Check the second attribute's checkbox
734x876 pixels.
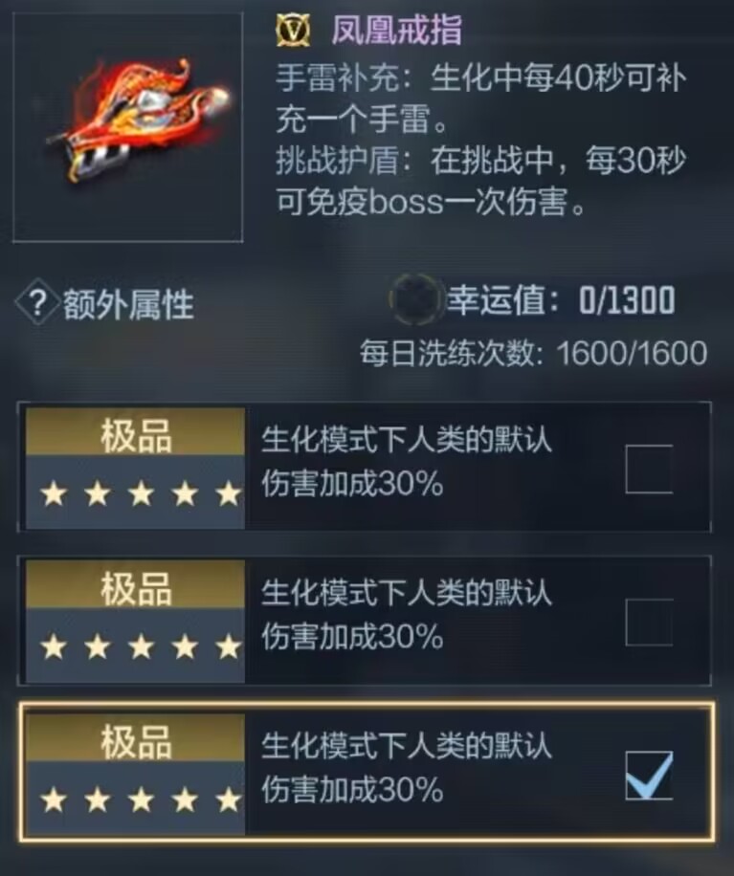pyautogui.click(x=649, y=622)
